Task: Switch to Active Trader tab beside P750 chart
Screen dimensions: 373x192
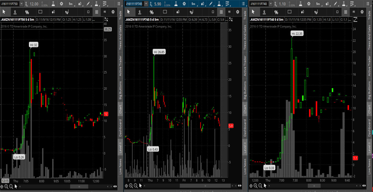Action: tap(120, 66)
